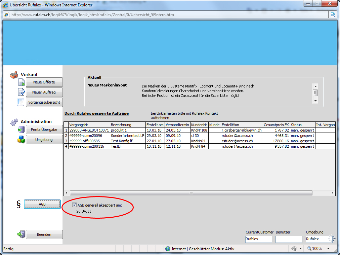340x255 pixels.
Task: Click the Neuer Auftrag button
Action: (x=44, y=92)
